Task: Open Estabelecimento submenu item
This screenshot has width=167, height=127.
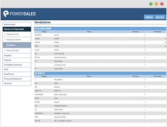Action: (x=17, y=34)
